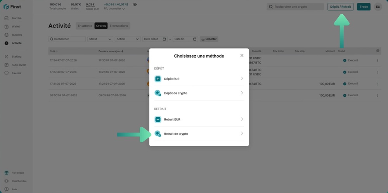Open the Action dropdown
The image size is (388, 193).
tap(128, 39)
